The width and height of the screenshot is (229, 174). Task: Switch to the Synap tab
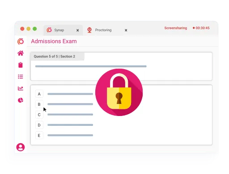[63, 30]
